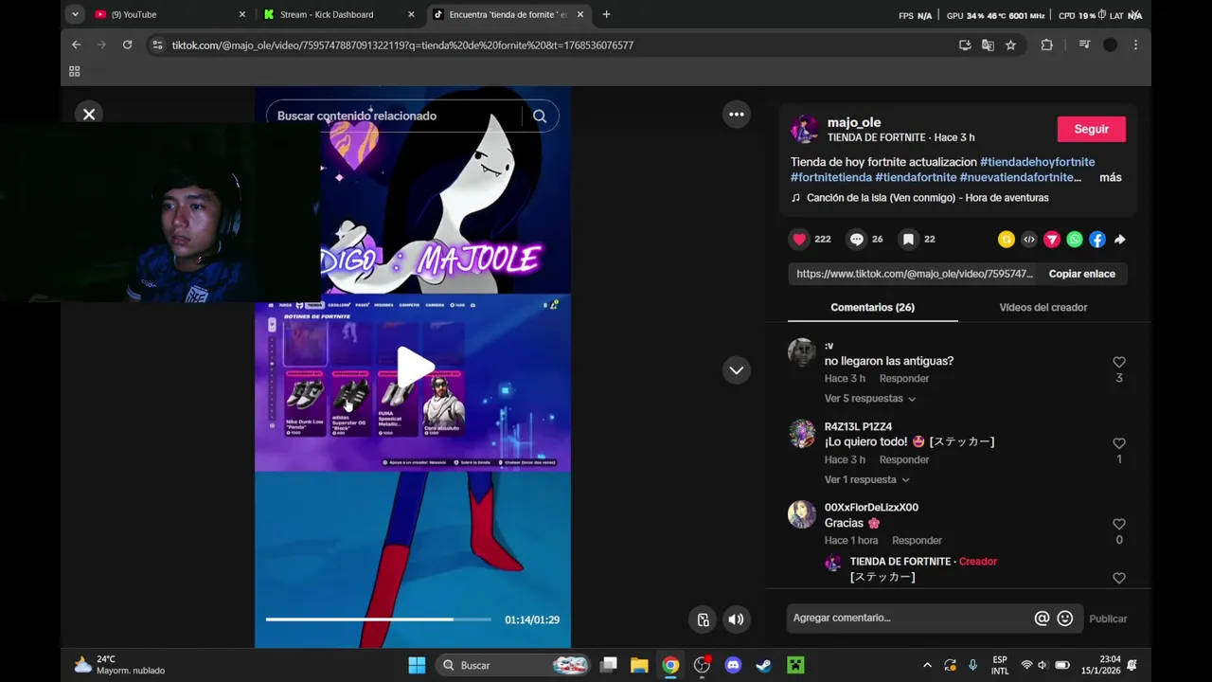Image resolution: width=1212 pixels, height=682 pixels.
Task: Open the three-dot video options menu
Action: click(x=736, y=115)
